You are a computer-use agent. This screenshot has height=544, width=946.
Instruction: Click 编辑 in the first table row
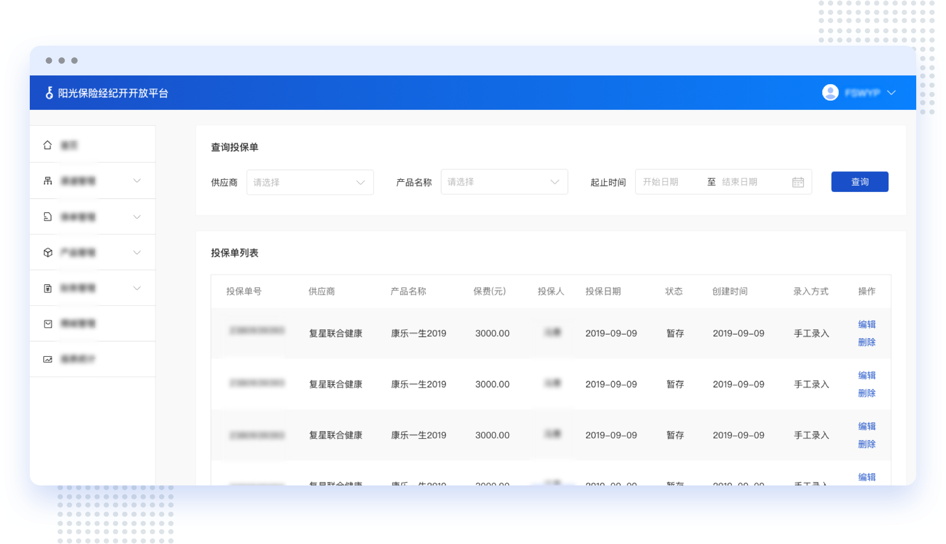[867, 324]
